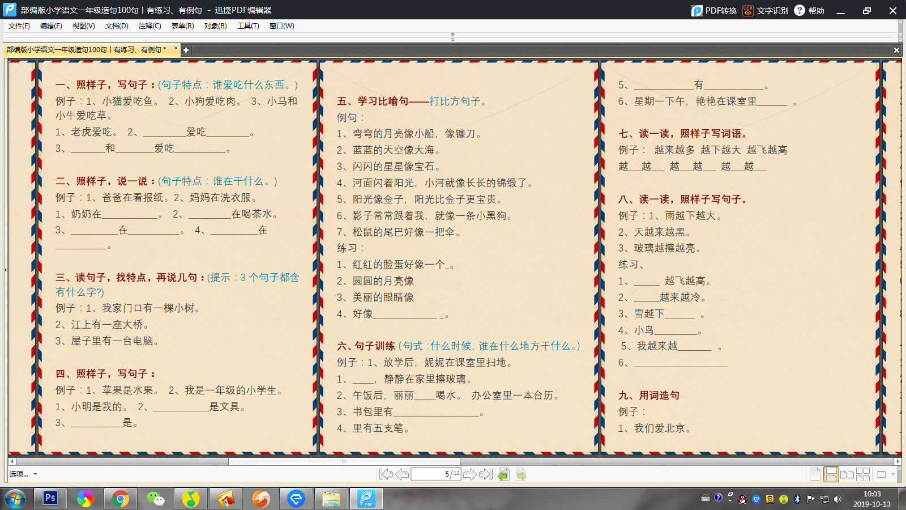Go to the first page
The image size is (906, 510).
386,474
